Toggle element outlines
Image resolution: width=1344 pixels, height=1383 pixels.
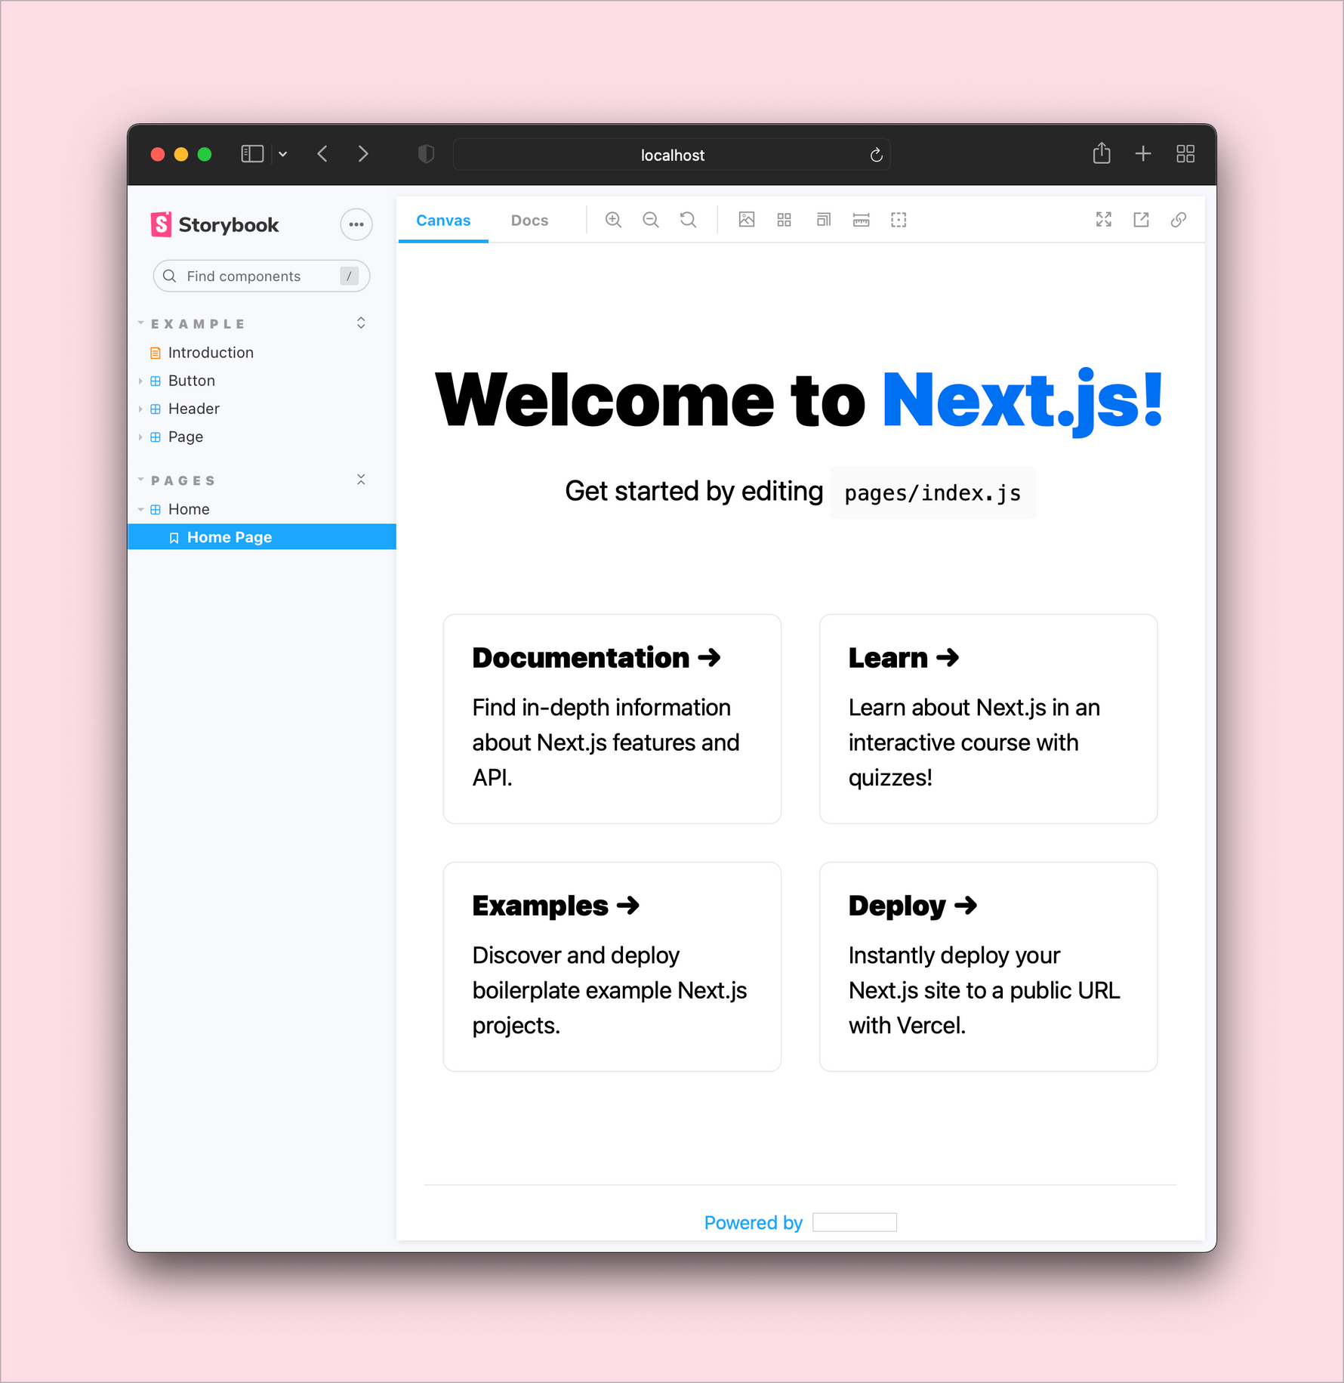pos(899,220)
